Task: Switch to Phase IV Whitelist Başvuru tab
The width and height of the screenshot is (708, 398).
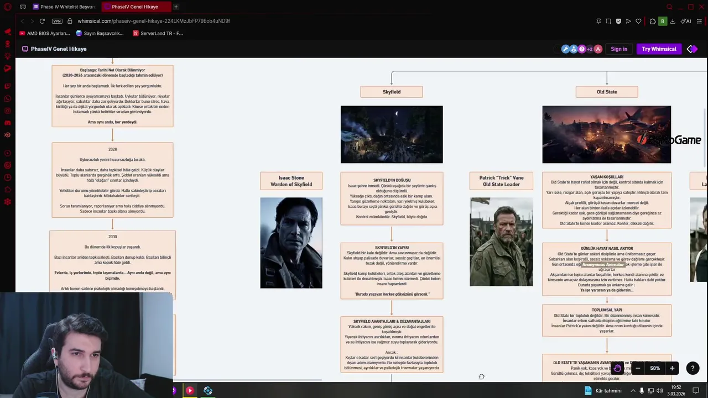Action: click(64, 7)
